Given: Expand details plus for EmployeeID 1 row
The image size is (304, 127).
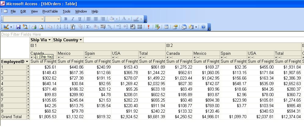Looking at the screenshot, I should (28, 66).
